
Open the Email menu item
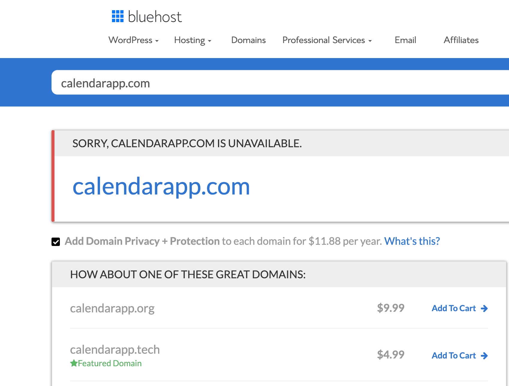pyautogui.click(x=405, y=40)
